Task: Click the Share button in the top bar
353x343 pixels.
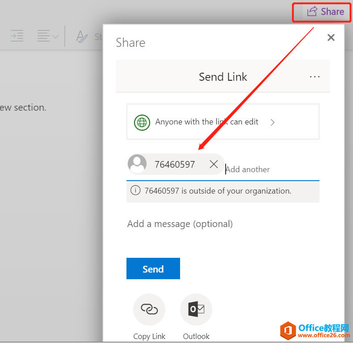Action: coord(325,12)
